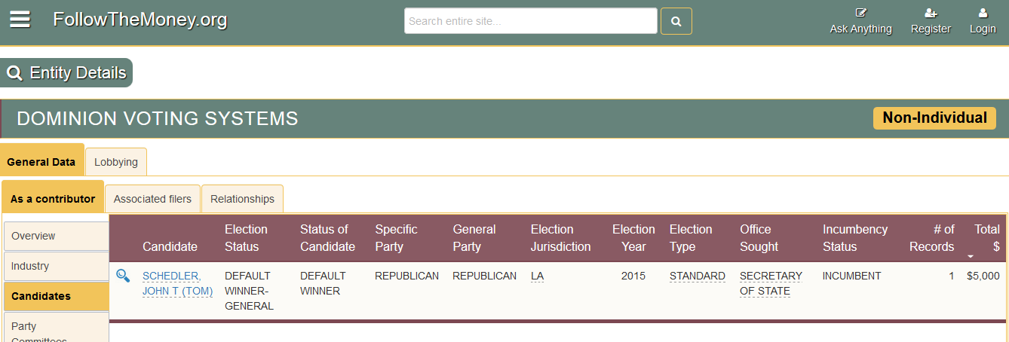Sort by Total $ descending arrow

pyautogui.click(x=971, y=257)
